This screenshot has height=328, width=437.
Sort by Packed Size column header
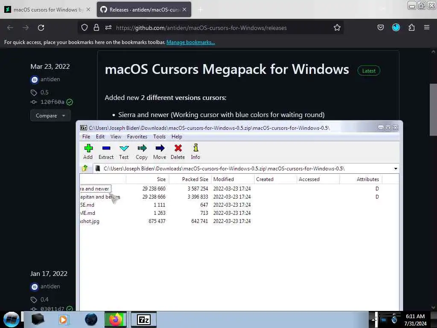click(190, 179)
